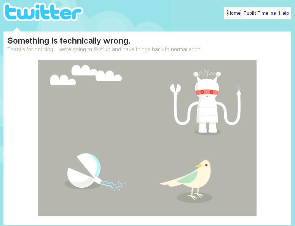This screenshot has height=226, width=295.
Task: Click the blue sparks near ball
Action: [113, 185]
